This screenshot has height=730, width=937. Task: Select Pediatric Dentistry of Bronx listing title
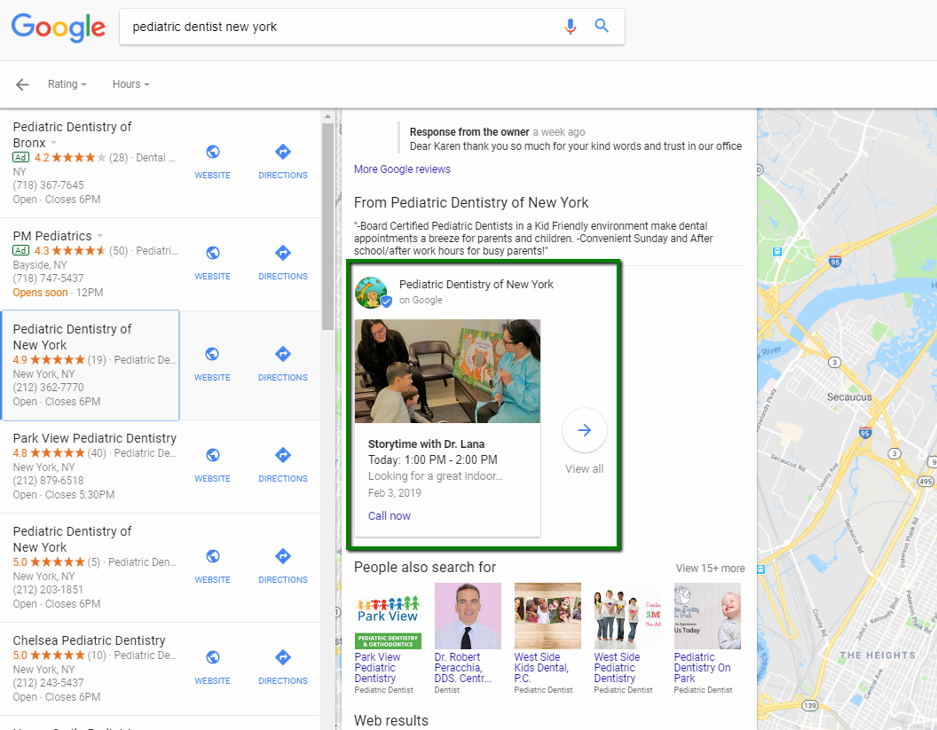72,135
